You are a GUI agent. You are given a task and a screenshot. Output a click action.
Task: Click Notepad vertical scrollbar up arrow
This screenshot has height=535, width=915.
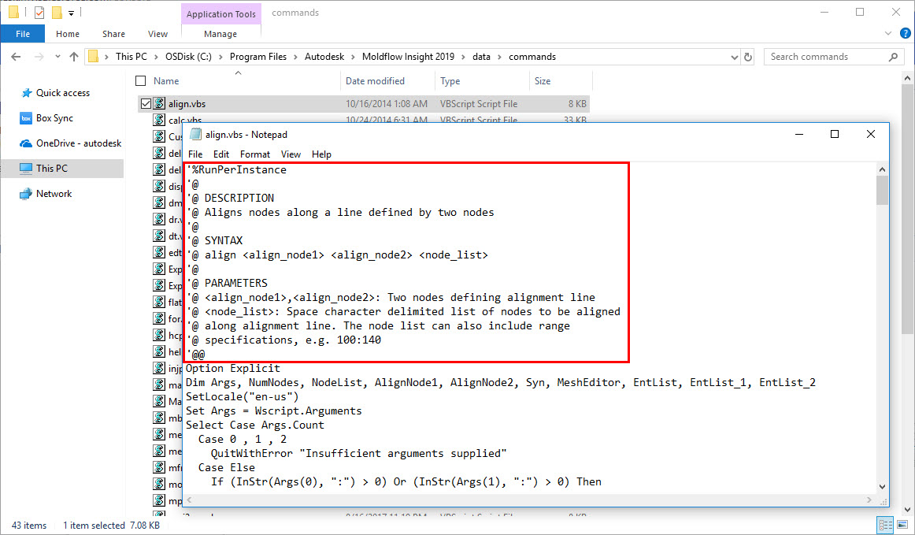point(882,169)
